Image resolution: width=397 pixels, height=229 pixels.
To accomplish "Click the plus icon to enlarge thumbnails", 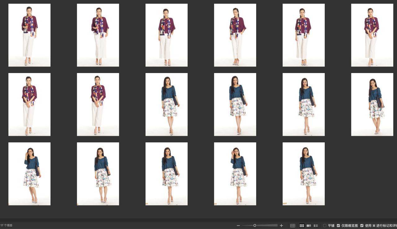I will point(281,226).
